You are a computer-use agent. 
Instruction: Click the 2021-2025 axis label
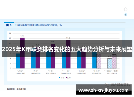pyautogui.click(x=112, y=73)
